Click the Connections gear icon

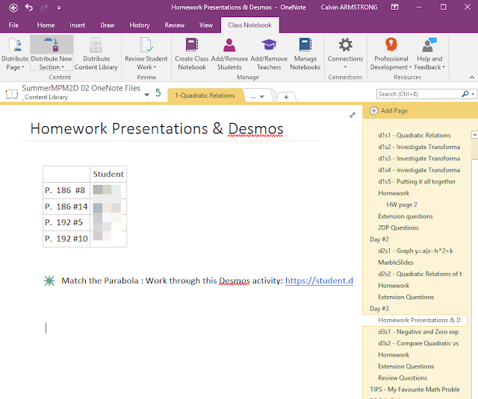[345, 45]
